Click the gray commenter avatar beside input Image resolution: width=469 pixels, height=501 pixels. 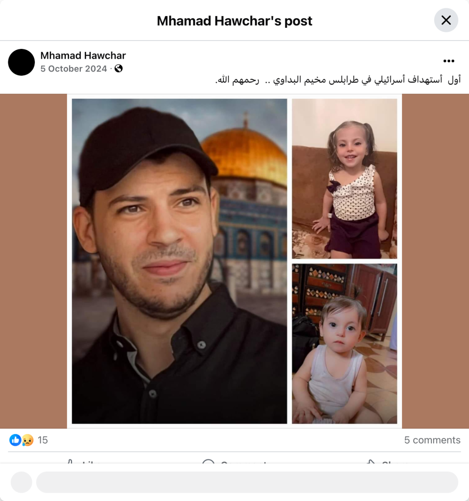22,482
